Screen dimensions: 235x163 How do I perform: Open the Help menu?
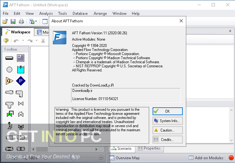(x=136, y=14)
